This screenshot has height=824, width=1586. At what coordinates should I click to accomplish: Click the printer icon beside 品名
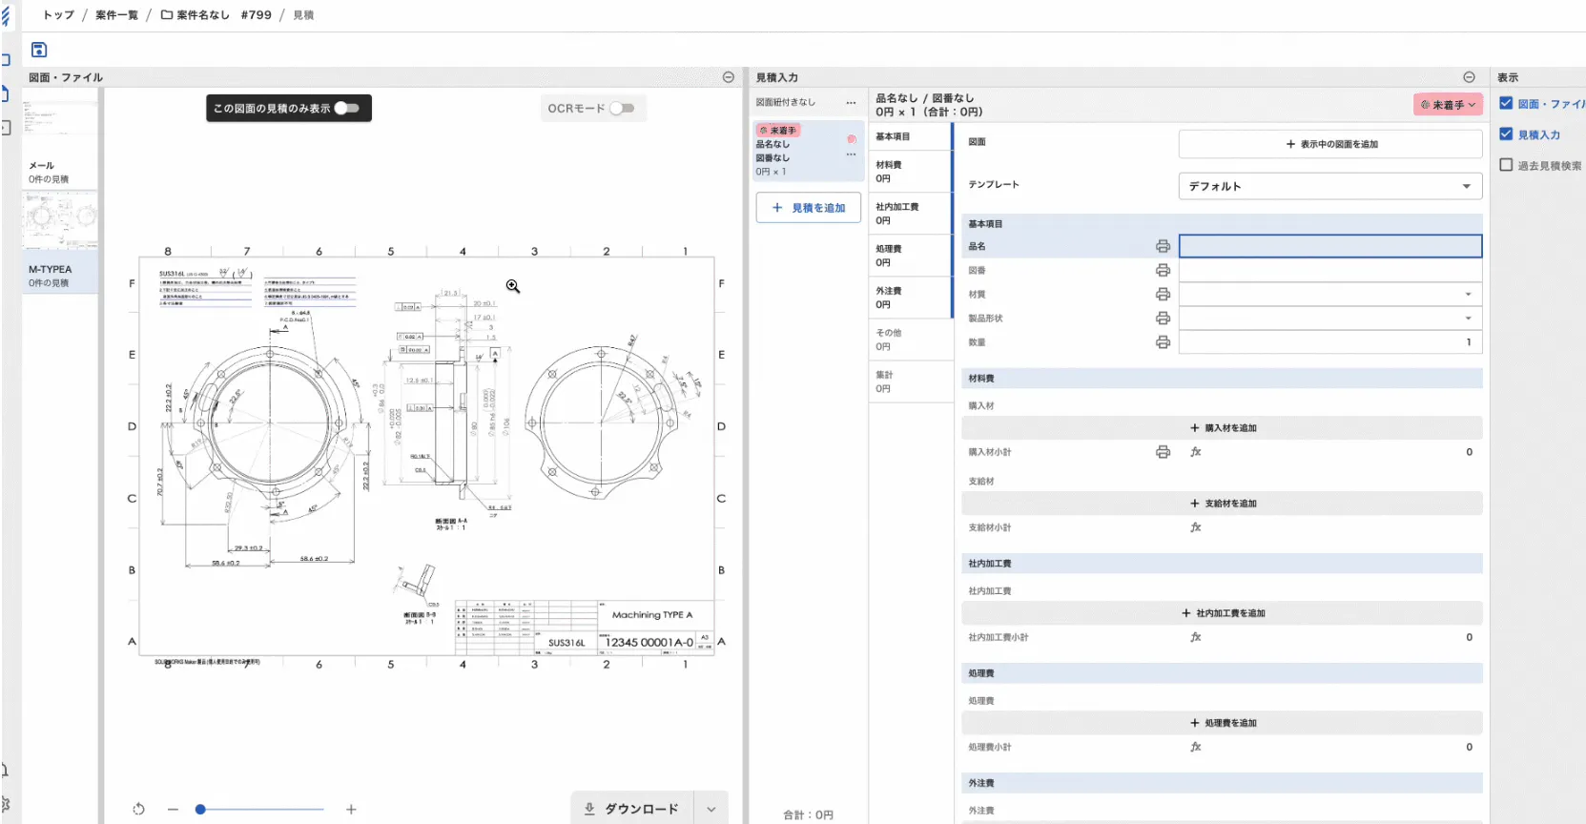pos(1163,246)
